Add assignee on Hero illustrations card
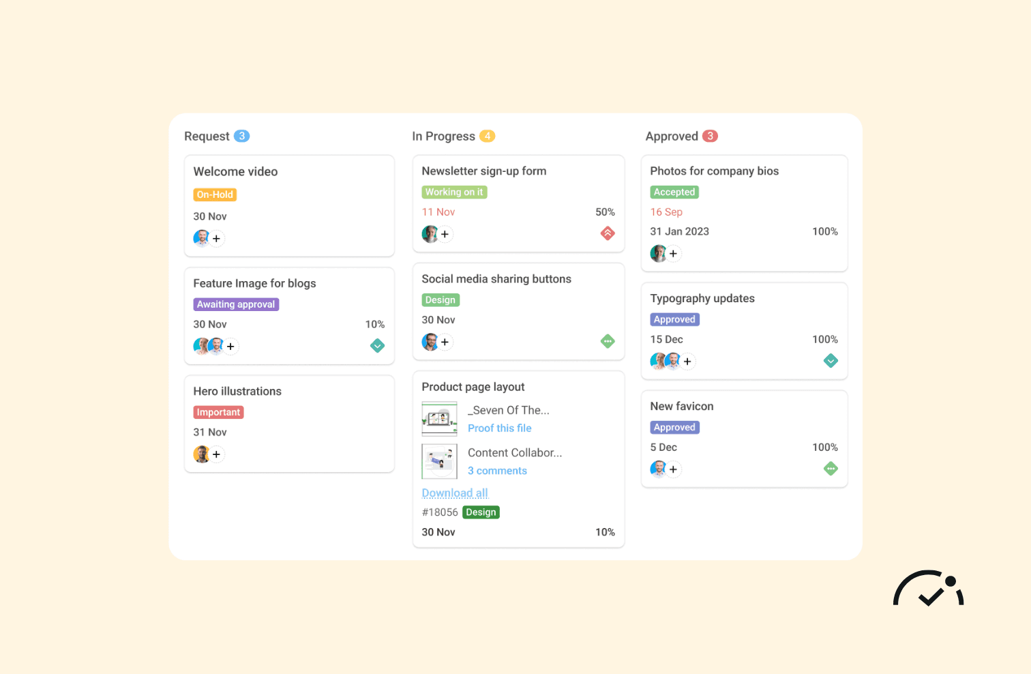The width and height of the screenshot is (1031, 674). click(216, 454)
